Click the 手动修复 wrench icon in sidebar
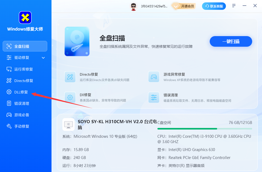 point(9,126)
